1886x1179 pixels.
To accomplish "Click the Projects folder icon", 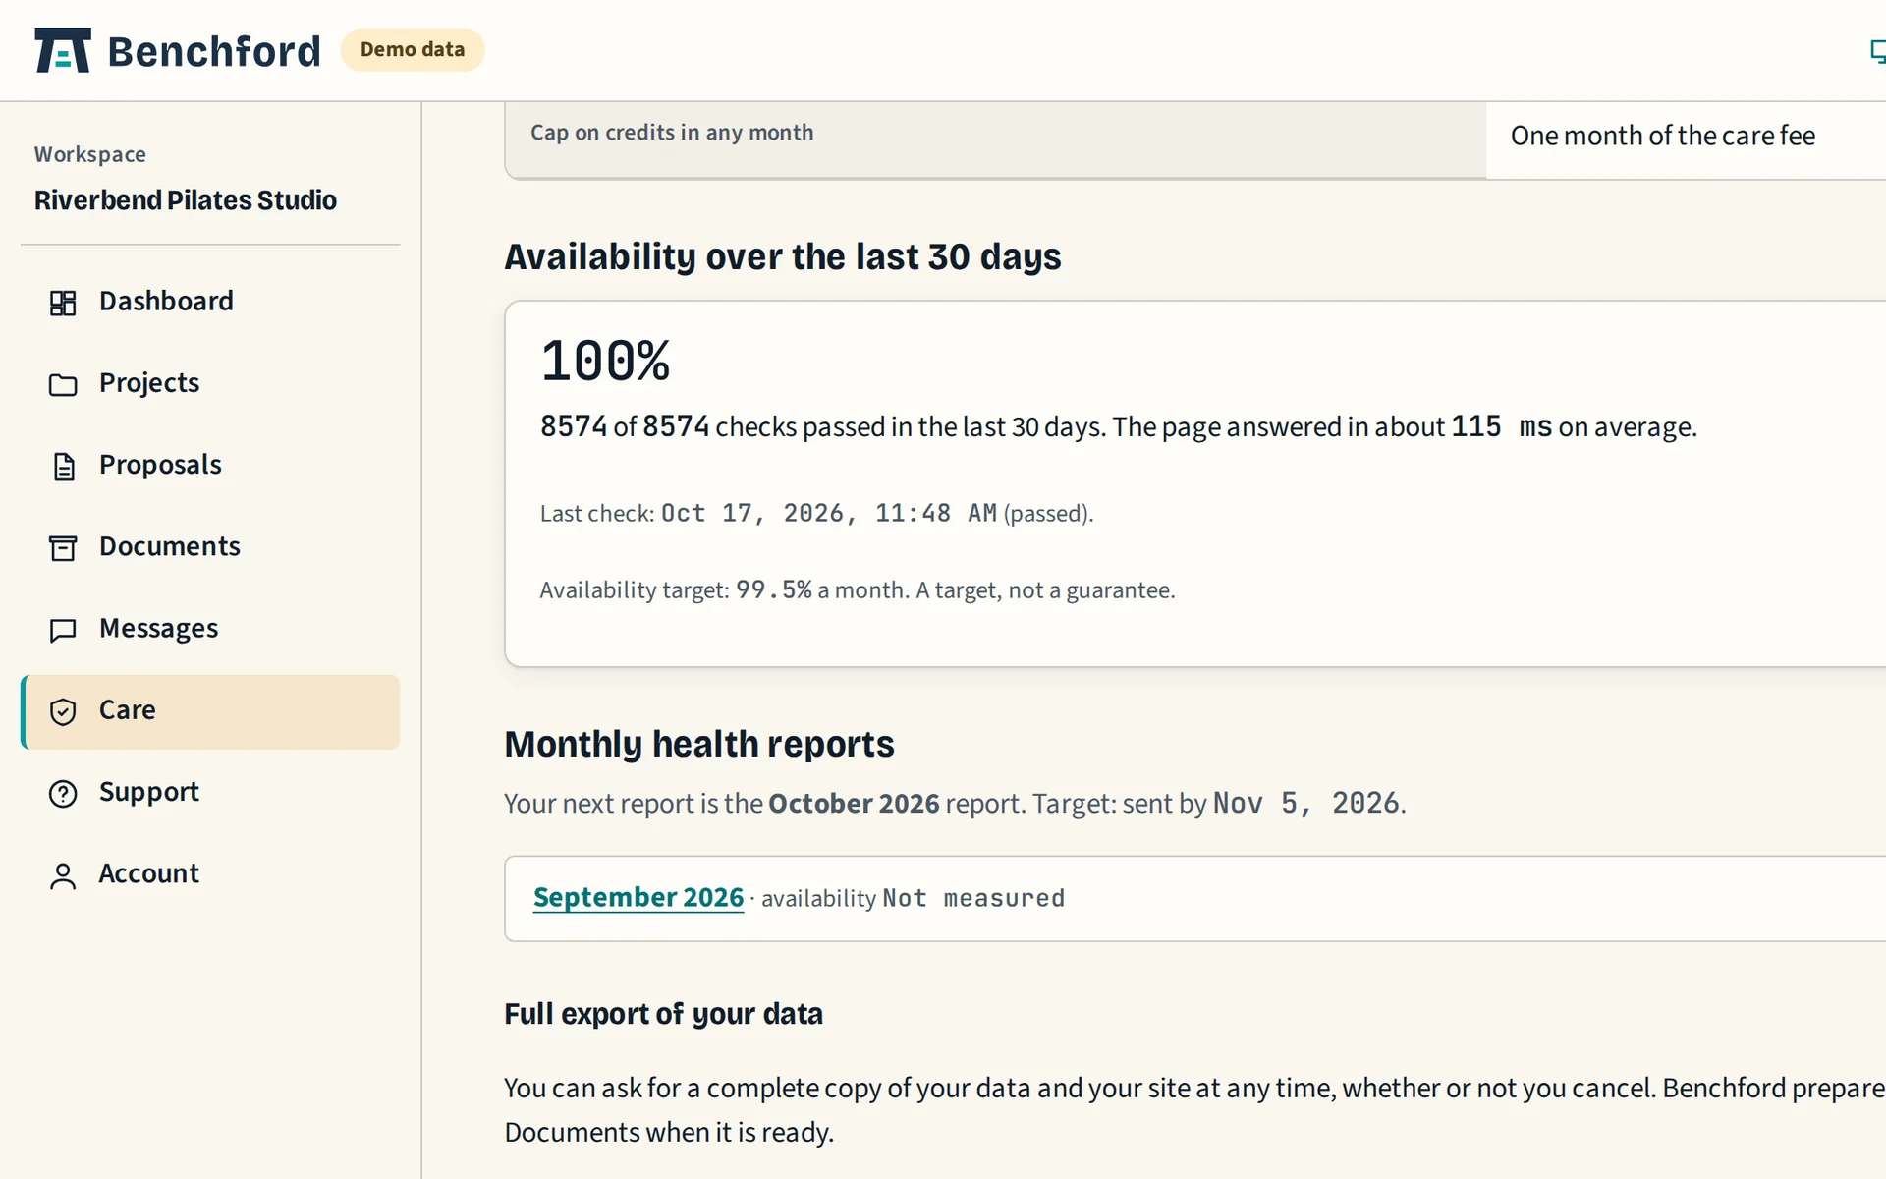I will coord(63,384).
